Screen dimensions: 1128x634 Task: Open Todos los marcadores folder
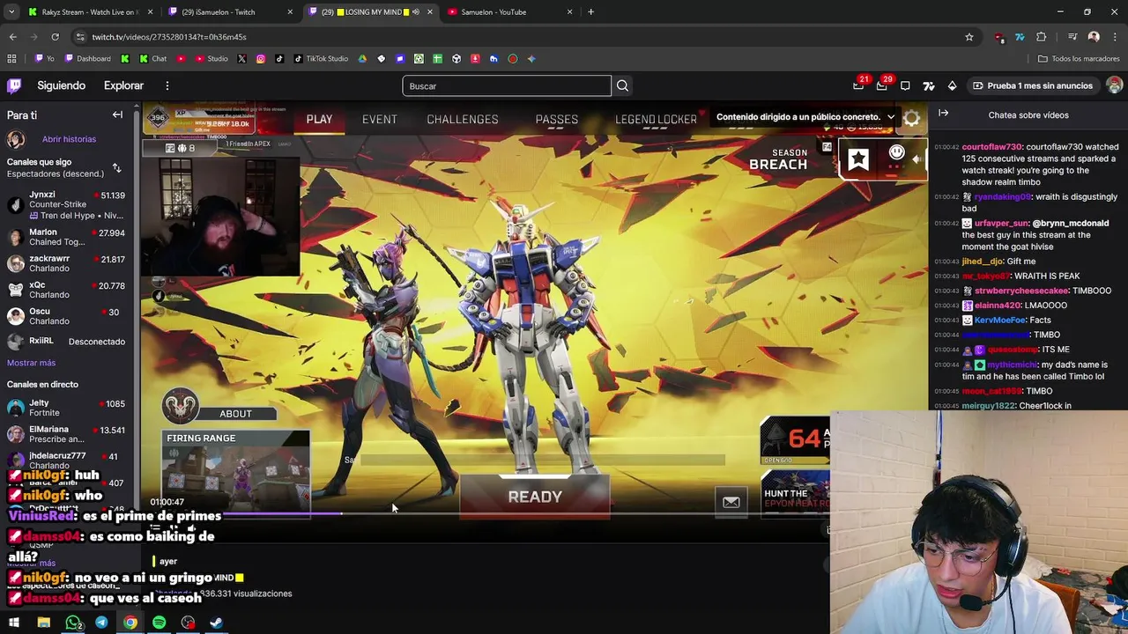(1079, 59)
